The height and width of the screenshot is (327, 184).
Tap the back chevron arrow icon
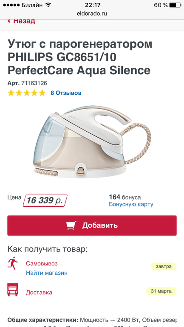click(9, 21)
